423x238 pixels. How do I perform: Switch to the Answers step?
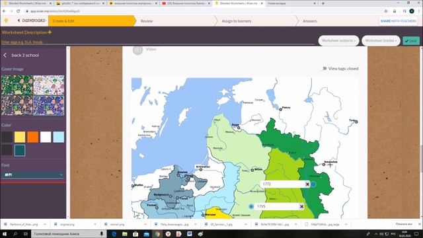[310, 21]
